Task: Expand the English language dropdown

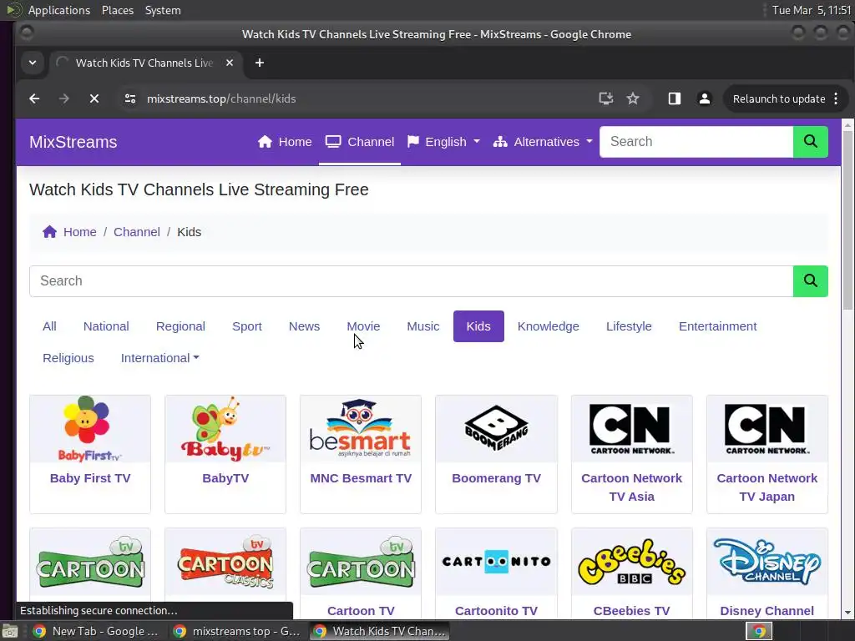Action: [x=443, y=142]
